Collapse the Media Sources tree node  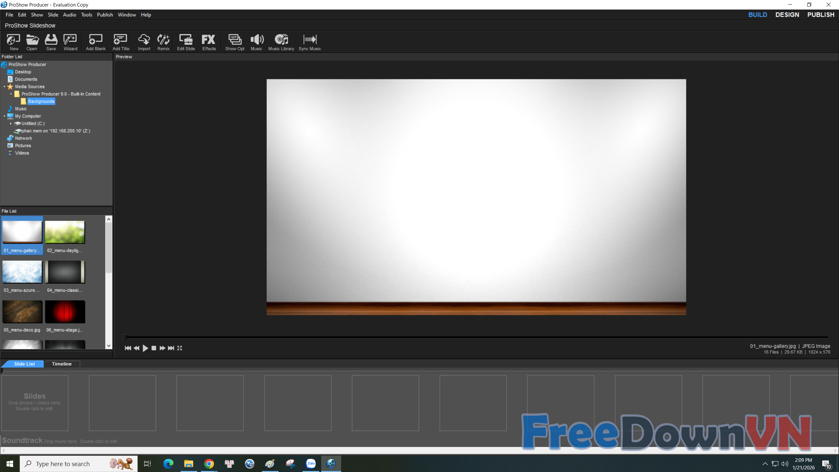tap(4, 87)
